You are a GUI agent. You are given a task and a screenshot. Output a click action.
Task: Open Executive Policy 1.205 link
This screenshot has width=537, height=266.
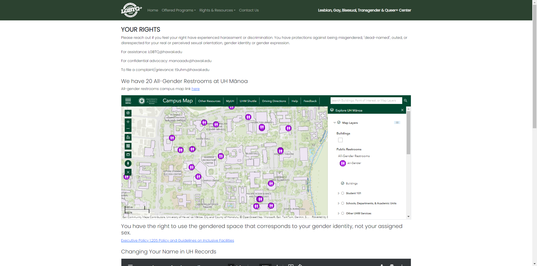(177, 241)
